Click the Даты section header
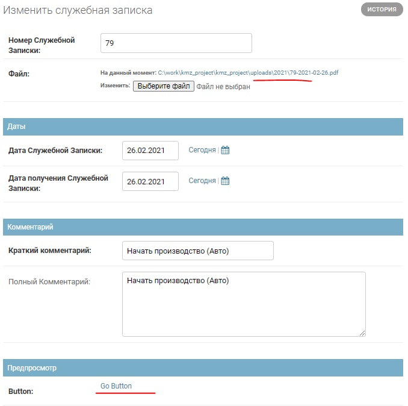 pyautogui.click(x=203, y=126)
